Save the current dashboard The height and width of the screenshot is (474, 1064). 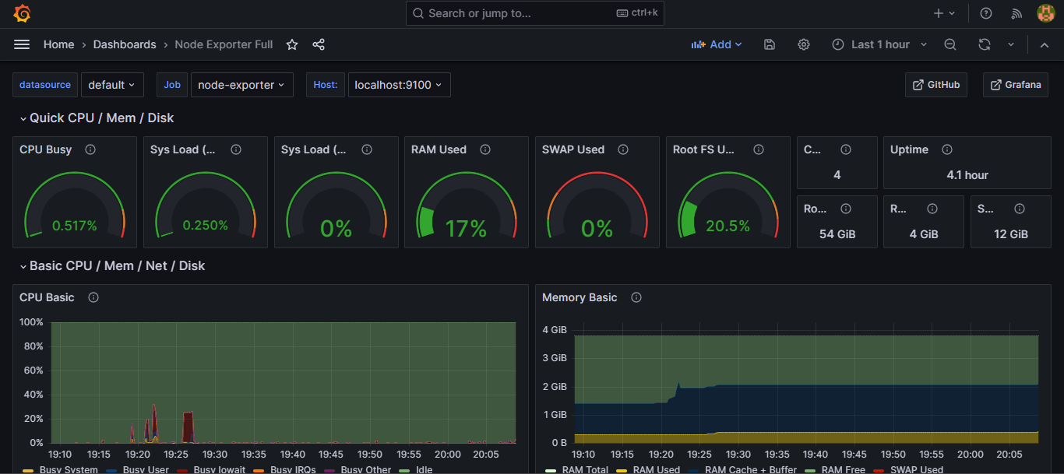tap(769, 44)
